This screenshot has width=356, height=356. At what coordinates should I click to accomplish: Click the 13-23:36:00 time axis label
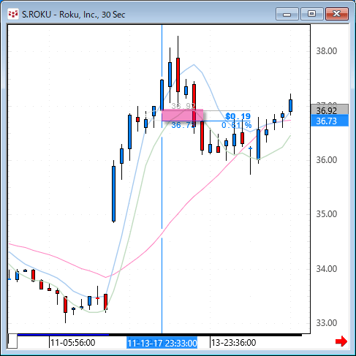[233, 343]
